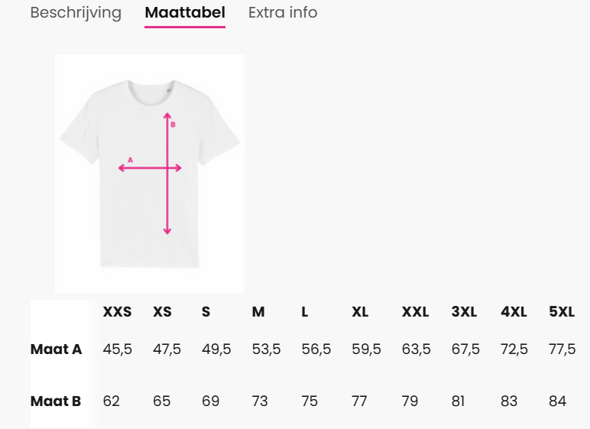Click the 84 length value under 5XL
Viewport: 590px width, 429px height.
(x=558, y=401)
